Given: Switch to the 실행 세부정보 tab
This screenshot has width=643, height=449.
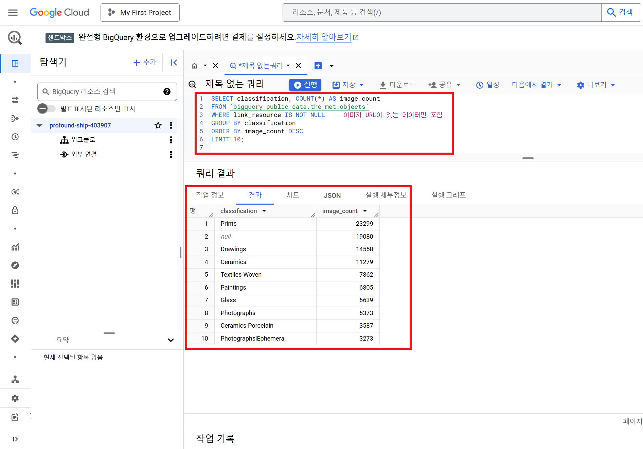Looking at the screenshot, I should [386, 195].
